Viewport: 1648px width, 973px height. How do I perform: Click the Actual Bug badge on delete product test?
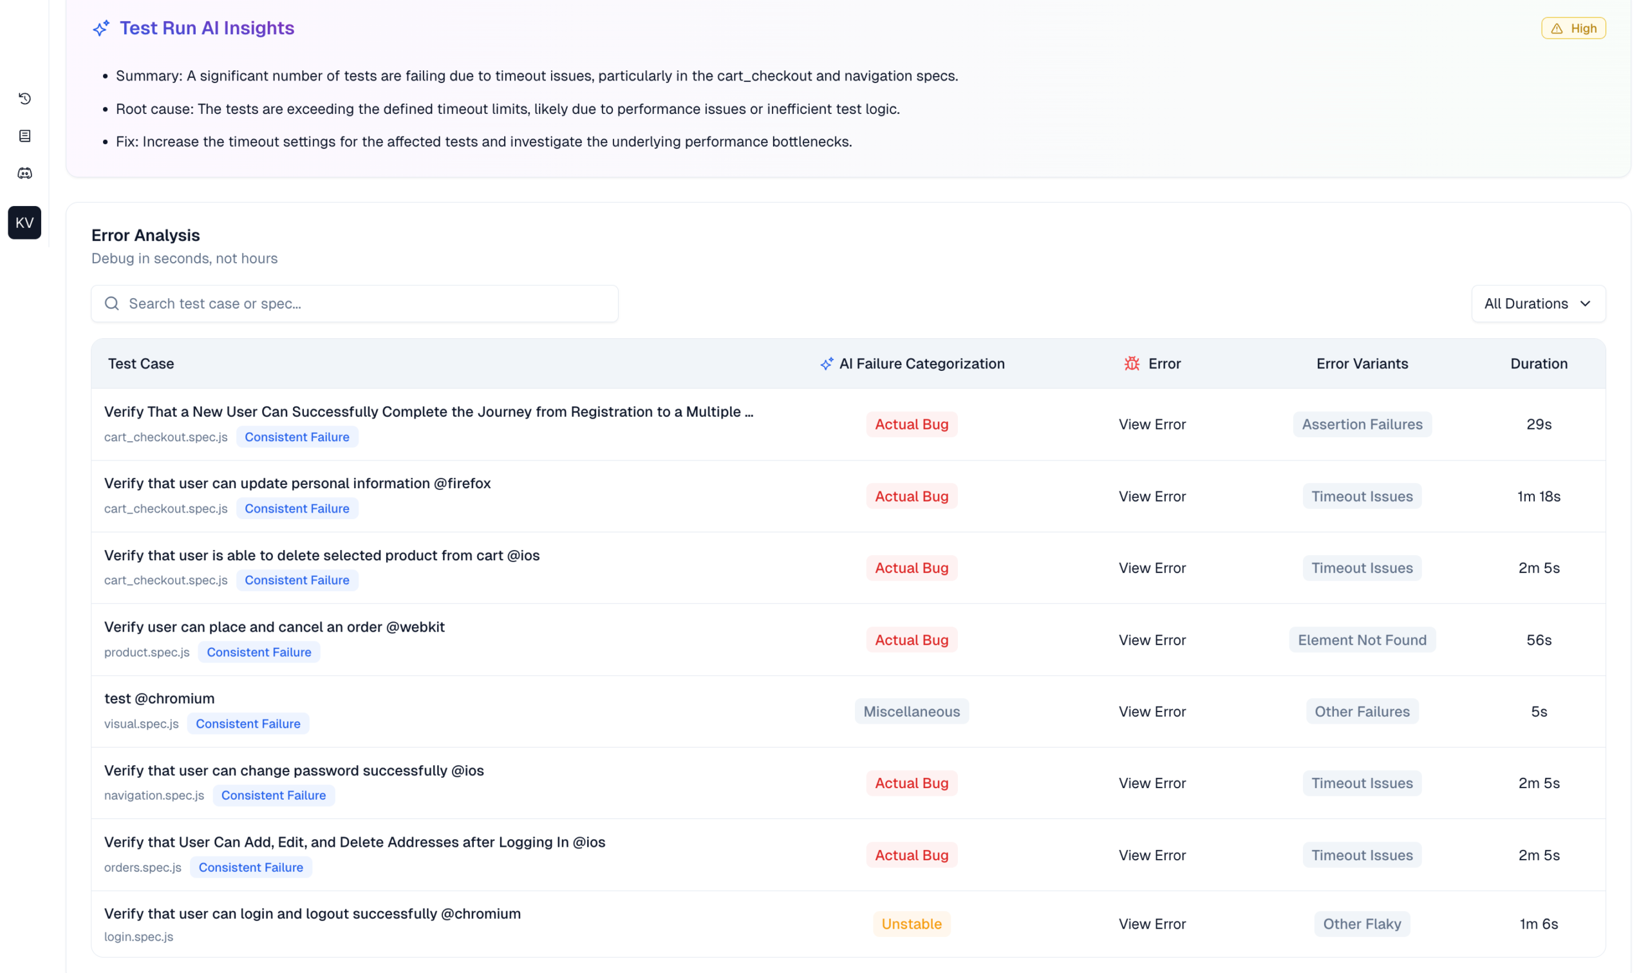click(912, 567)
